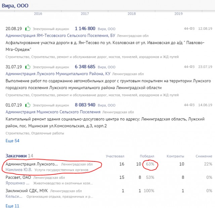Expand customers list with Еще 11

(12, 206)
